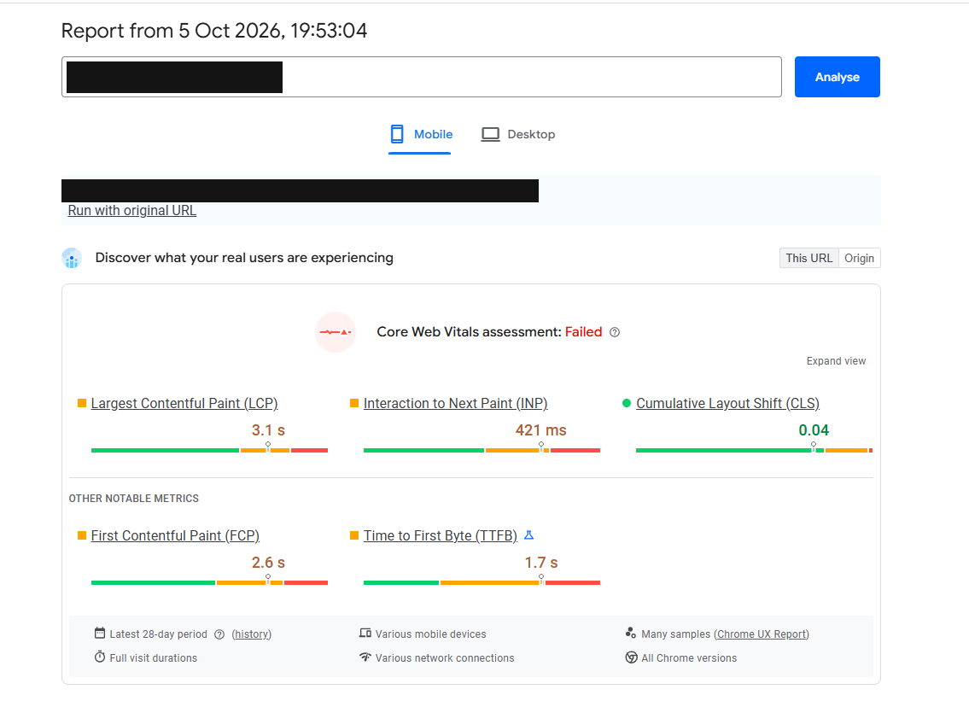The width and height of the screenshot is (969, 701).
Task: Select the Origin toggle
Action: click(x=860, y=259)
